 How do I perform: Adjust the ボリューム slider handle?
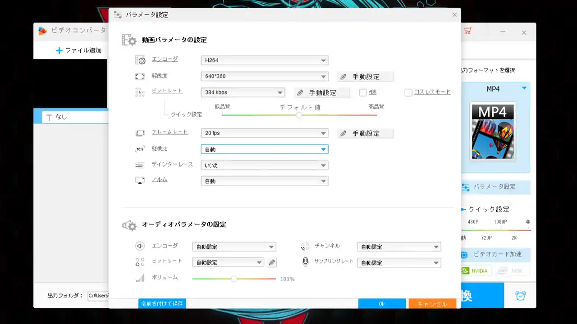click(x=234, y=279)
